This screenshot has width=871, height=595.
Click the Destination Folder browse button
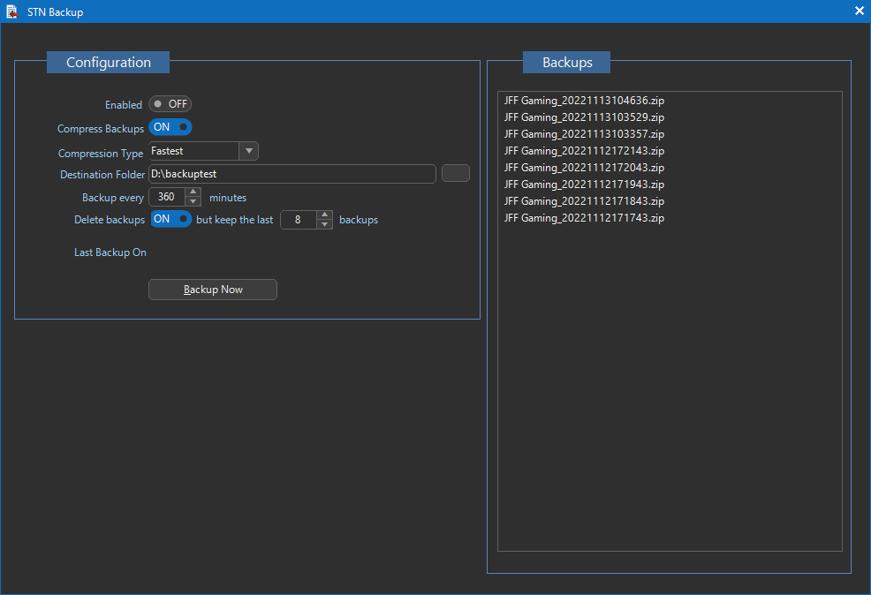click(x=455, y=174)
